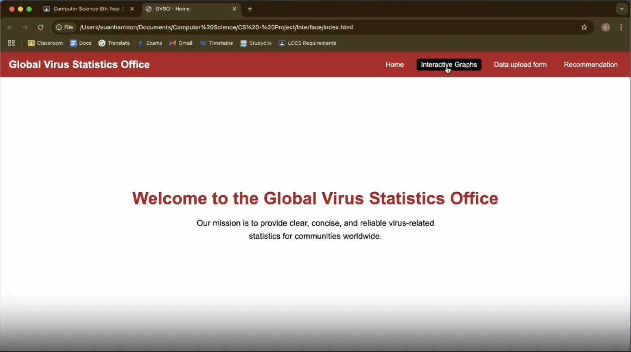The height and width of the screenshot is (352, 631).
Task: Open the Chrome profile avatar
Action: (x=606, y=27)
